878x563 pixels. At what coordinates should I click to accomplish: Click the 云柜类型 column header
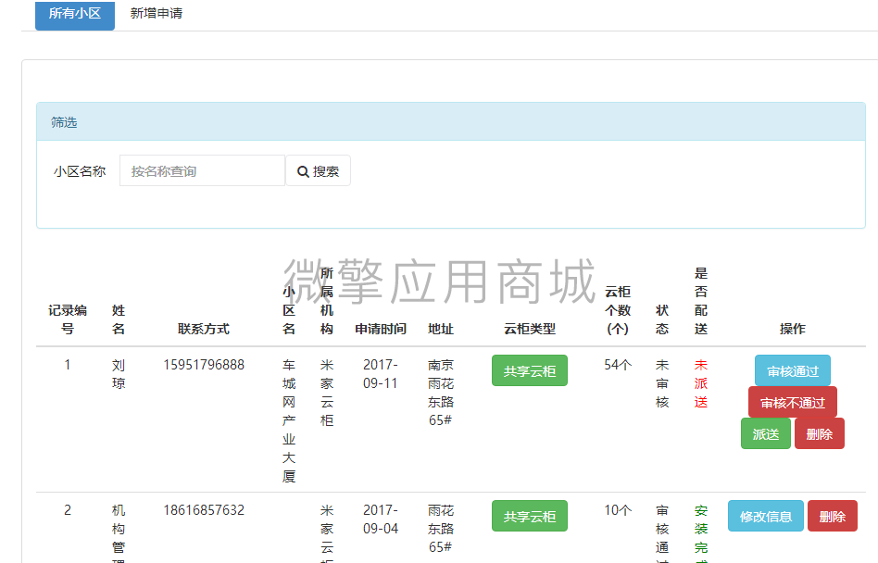click(x=530, y=329)
